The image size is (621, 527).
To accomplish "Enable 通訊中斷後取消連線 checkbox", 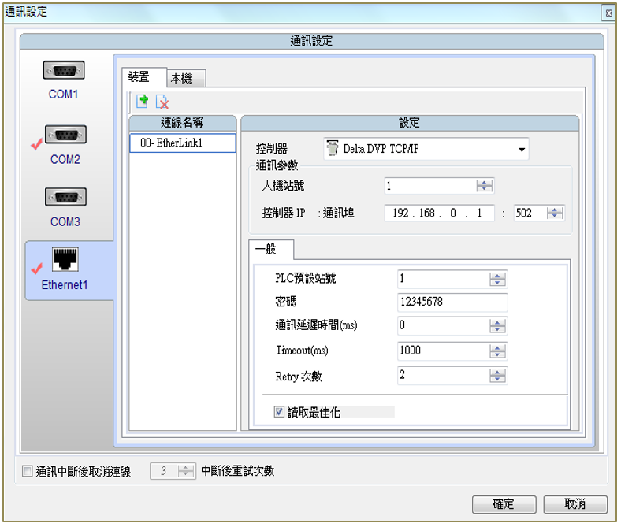I will point(28,472).
